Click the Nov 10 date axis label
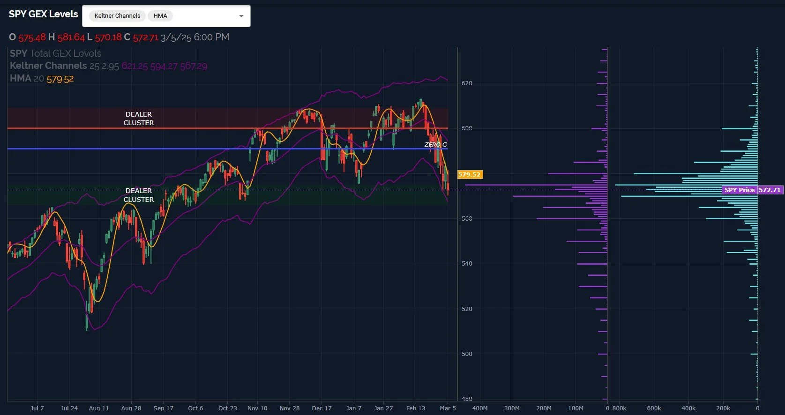785x415 pixels. [257, 408]
